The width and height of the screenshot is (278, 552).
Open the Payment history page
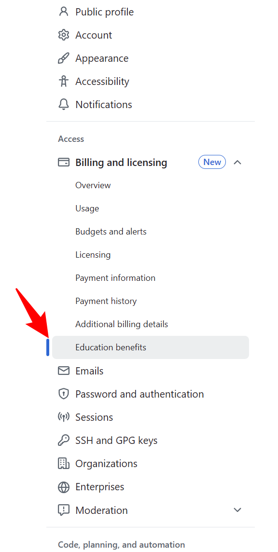click(106, 301)
